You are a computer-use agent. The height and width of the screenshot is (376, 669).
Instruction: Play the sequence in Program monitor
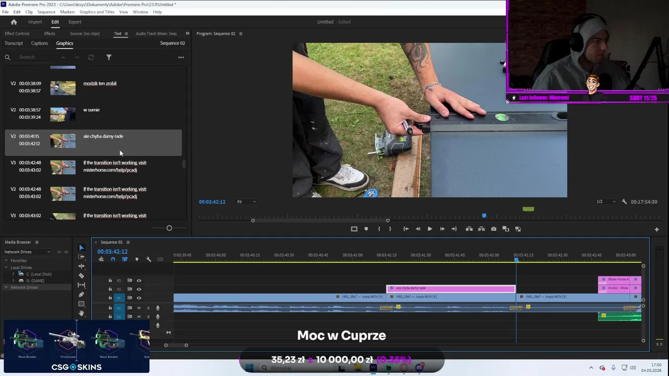(x=430, y=229)
